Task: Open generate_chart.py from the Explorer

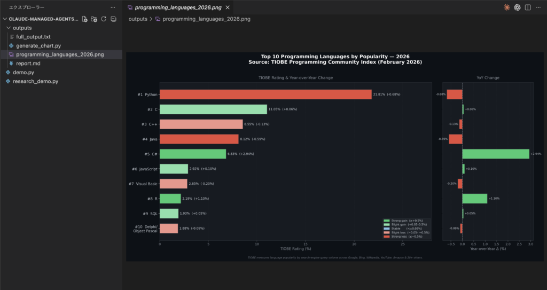Action: [x=38, y=46]
